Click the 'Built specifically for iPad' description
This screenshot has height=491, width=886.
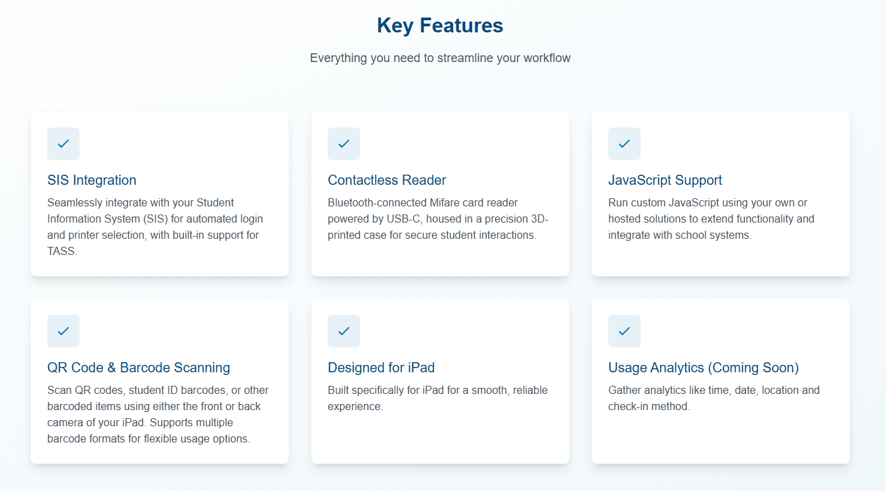point(437,398)
